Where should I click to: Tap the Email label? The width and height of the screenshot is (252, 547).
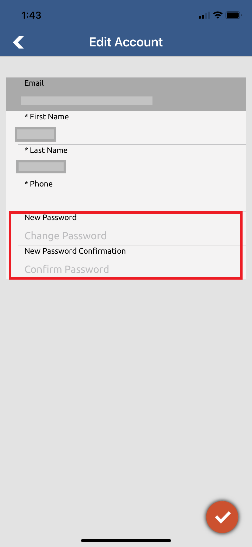(34, 83)
